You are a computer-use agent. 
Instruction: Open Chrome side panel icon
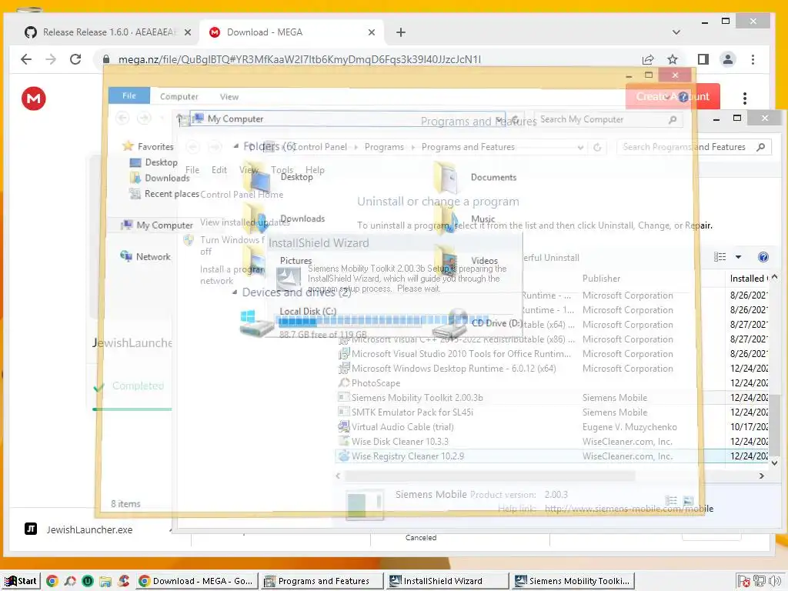(703, 59)
